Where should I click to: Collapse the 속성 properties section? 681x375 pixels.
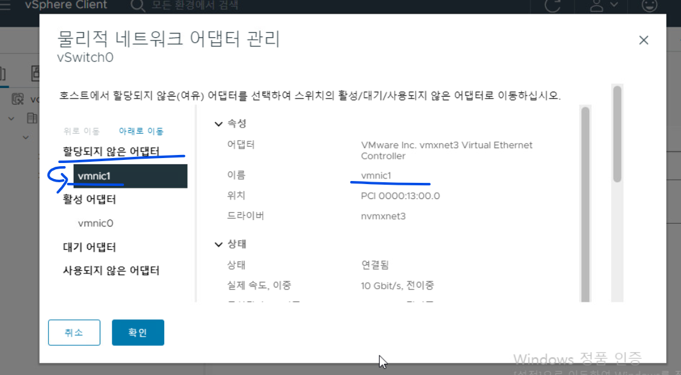(219, 124)
